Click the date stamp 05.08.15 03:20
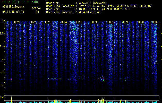 [13, 12]
